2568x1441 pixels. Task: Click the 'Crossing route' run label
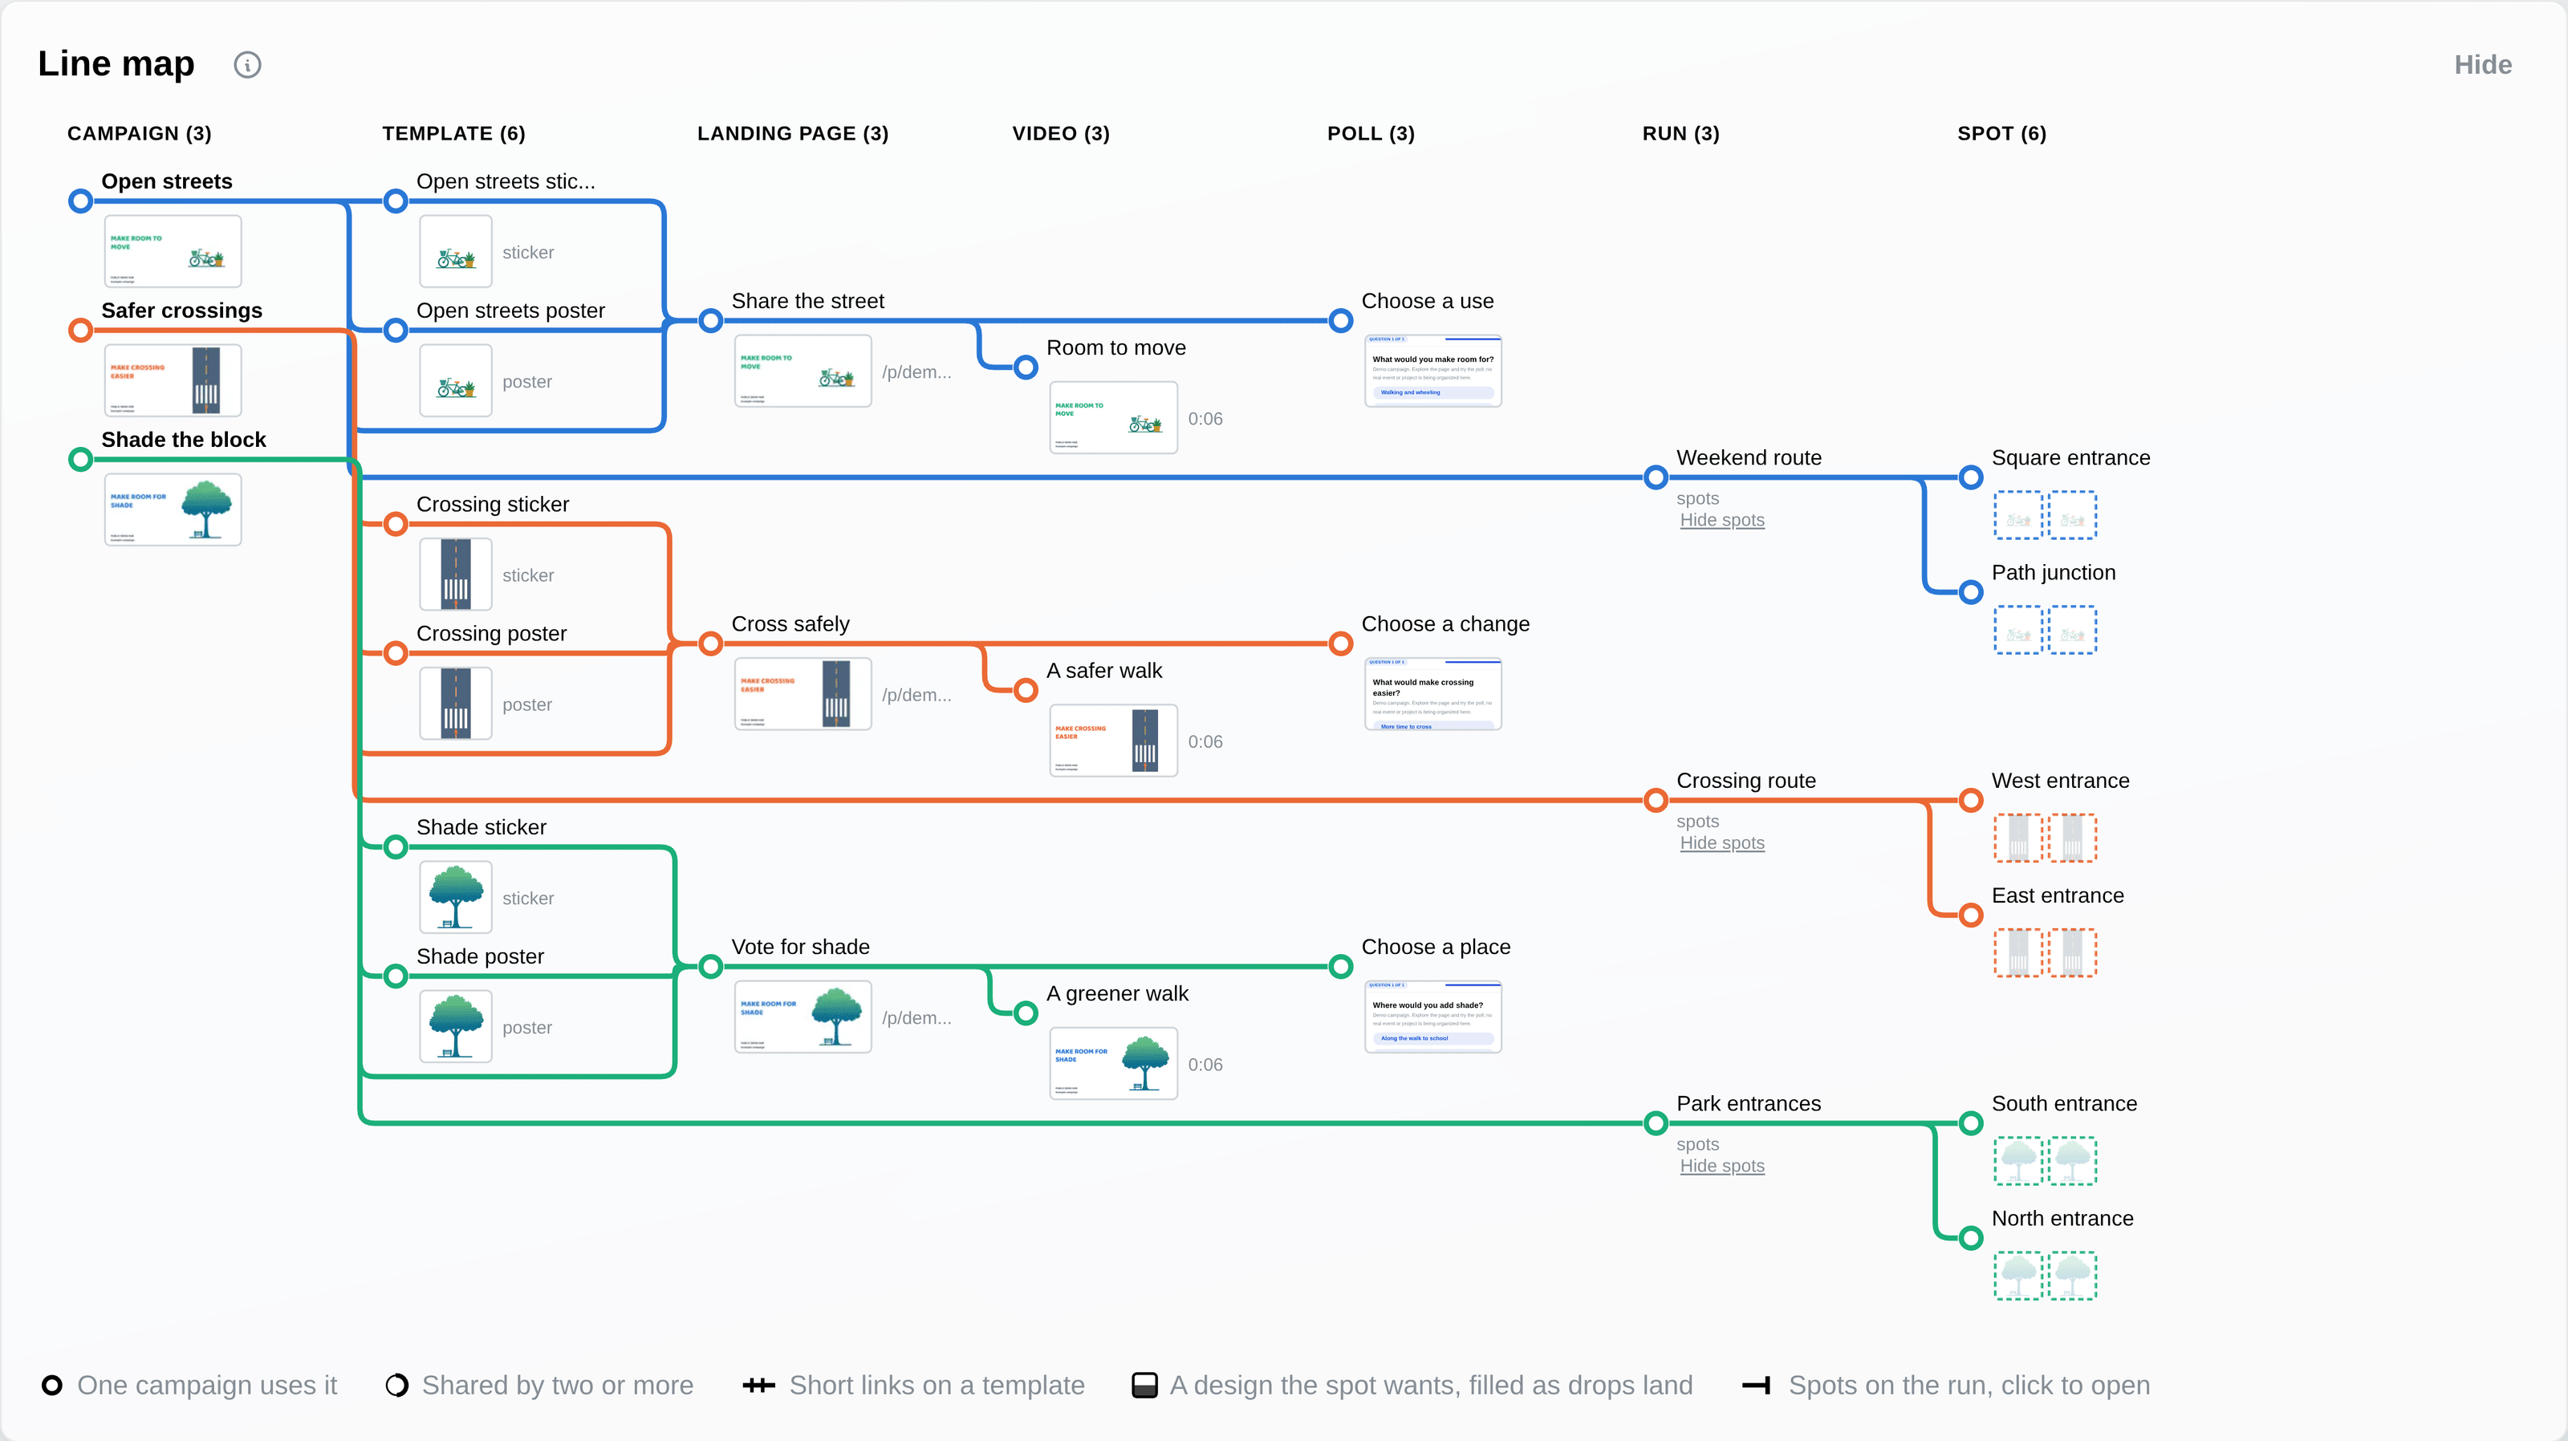click(1745, 781)
